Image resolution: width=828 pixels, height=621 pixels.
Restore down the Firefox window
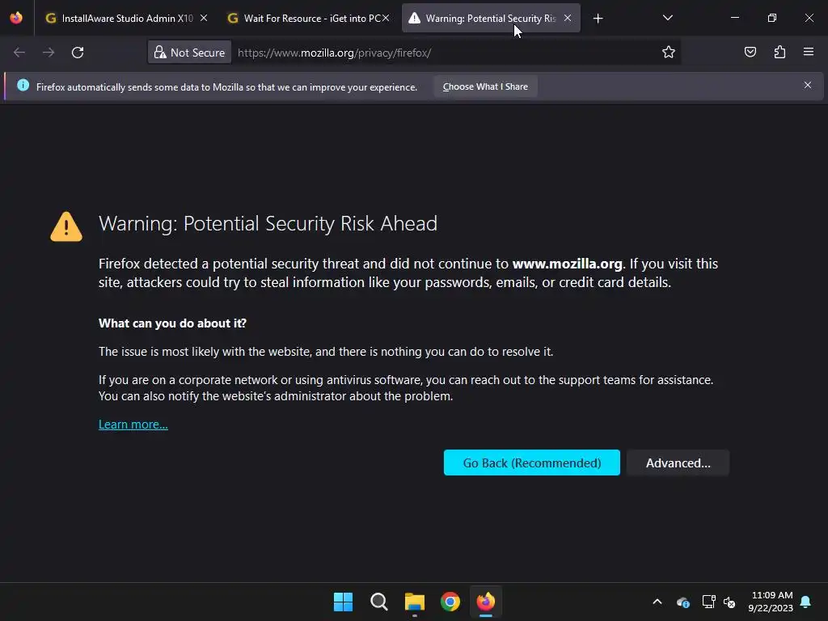[x=772, y=18]
